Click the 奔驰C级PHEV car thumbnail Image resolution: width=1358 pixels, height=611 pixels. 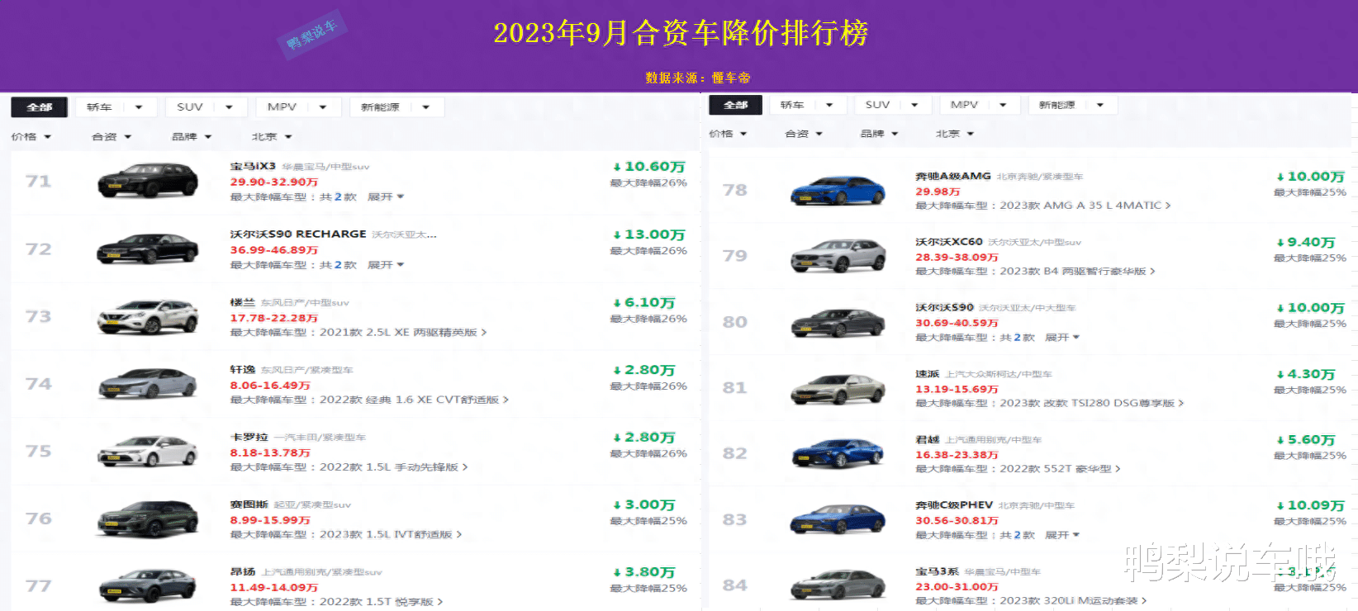click(x=838, y=519)
